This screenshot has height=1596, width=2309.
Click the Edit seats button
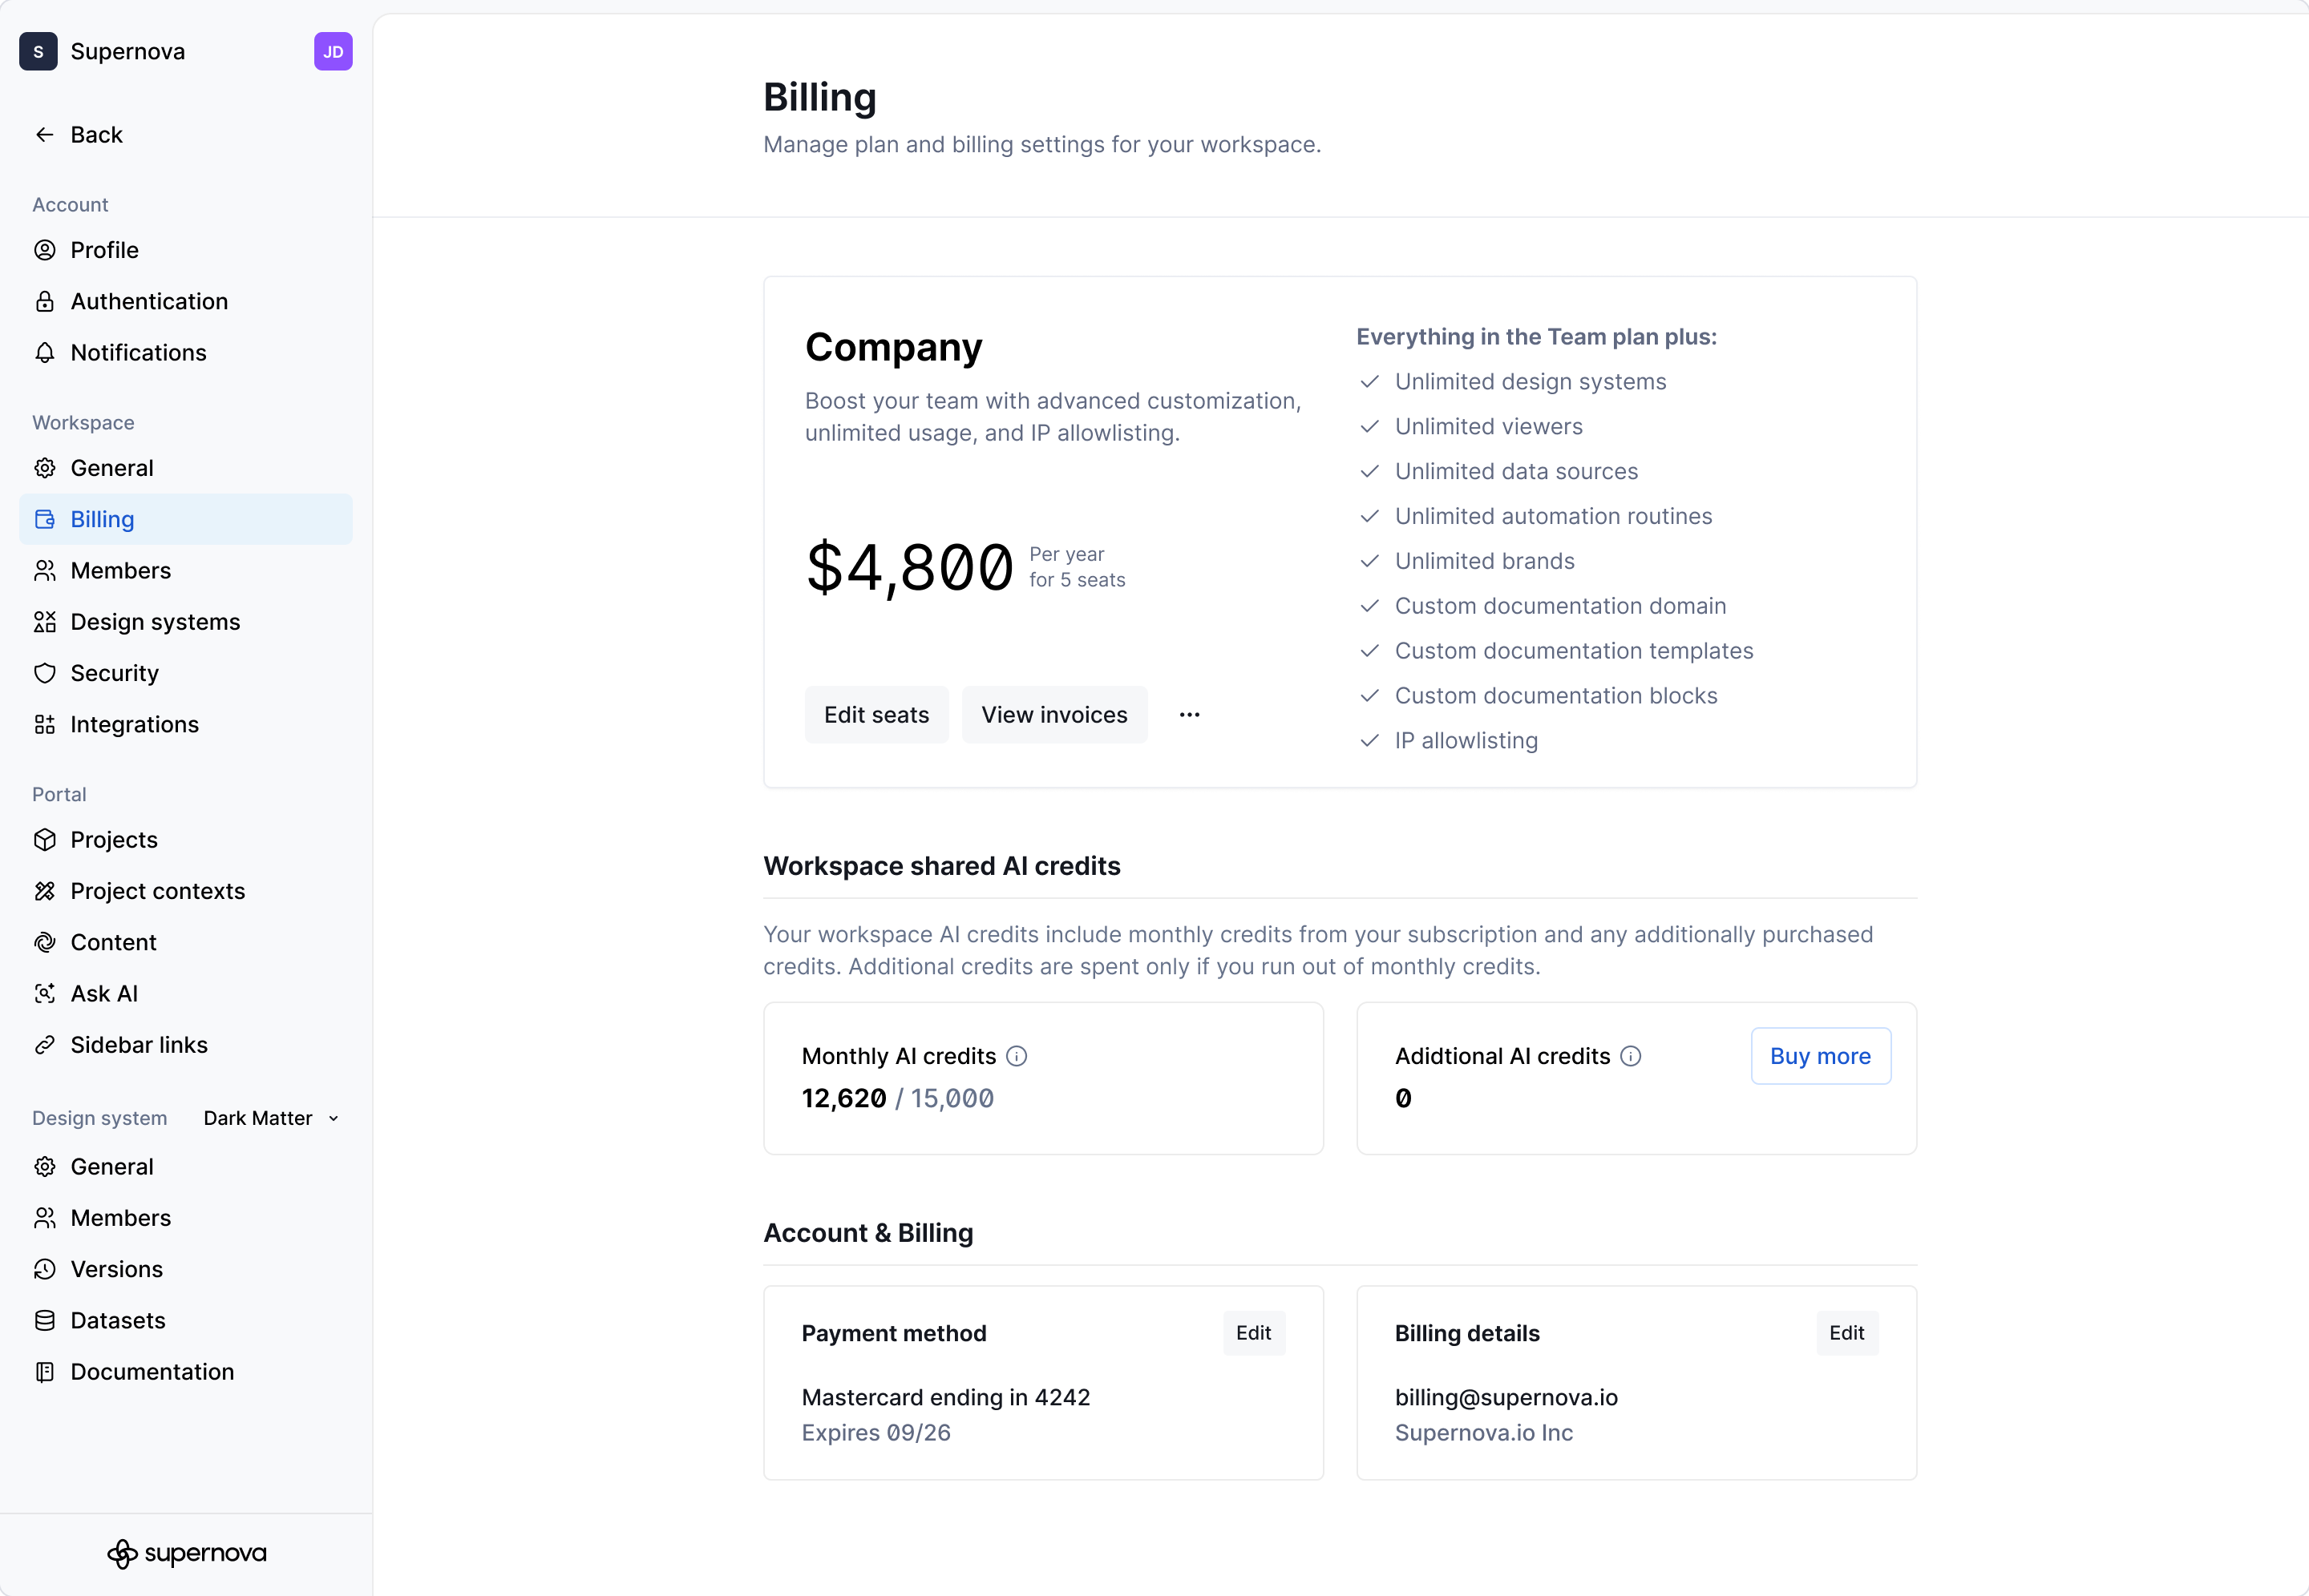click(875, 714)
